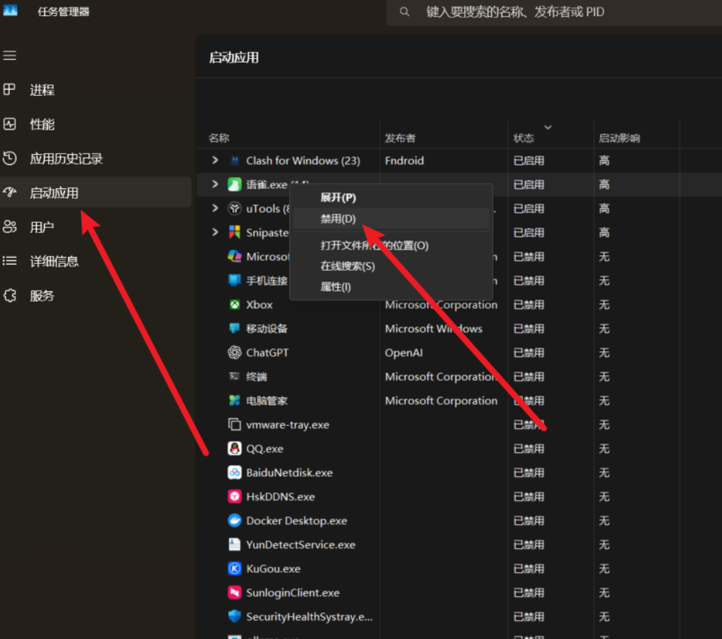Expand the Clash for Windows row
Screen dimensions: 722x639
(215, 160)
